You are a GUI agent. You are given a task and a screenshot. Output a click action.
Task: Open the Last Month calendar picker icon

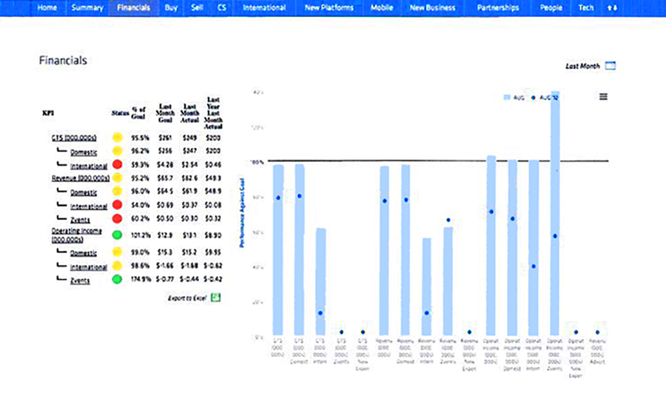coord(610,66)
